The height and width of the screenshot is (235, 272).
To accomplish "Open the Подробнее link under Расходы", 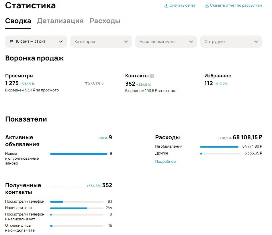I will [165, 161].
